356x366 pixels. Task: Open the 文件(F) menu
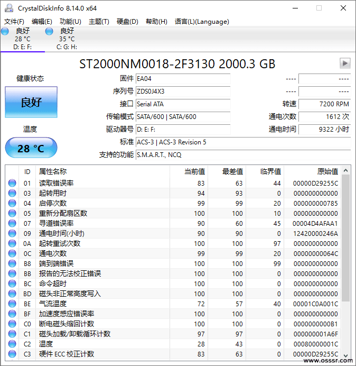coord(14,22)
